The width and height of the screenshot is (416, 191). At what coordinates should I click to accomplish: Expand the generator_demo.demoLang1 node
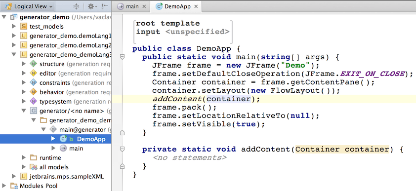coord(14,36)
